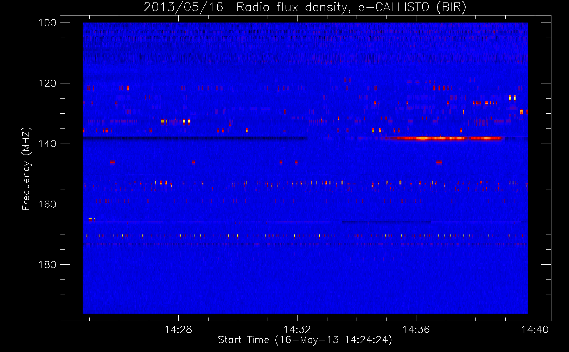Click the 'Start Time (16-May-13 14:24:24)' label
Image resolution: width=569 pixels, height=352 pixels.
click(x=305, y=340)
